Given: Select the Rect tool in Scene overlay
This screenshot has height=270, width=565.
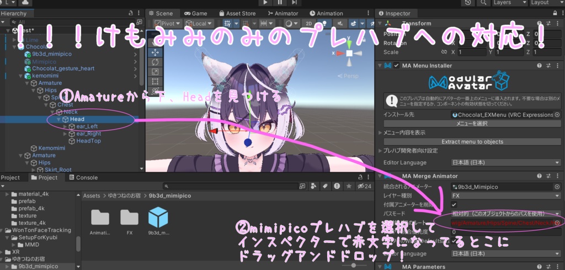Looking at the screenshot, I should tap(155, 82).
